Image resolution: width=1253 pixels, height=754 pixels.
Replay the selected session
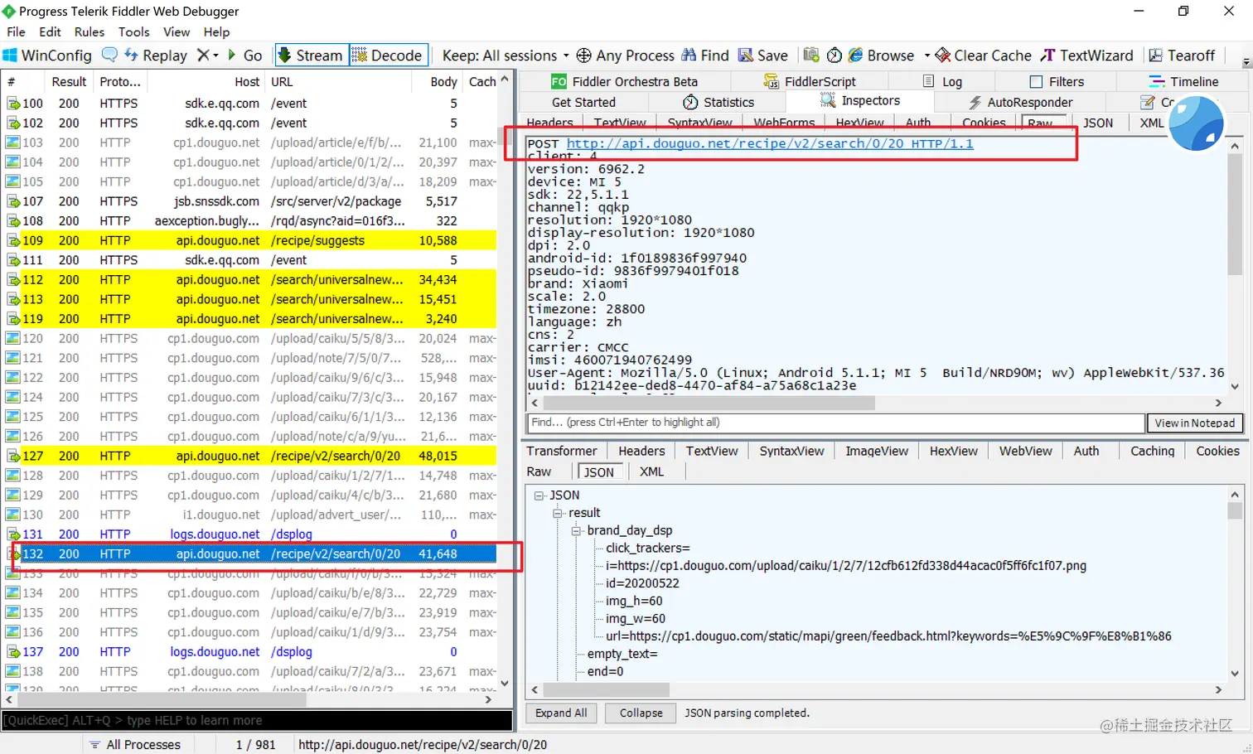click(156, 56)
